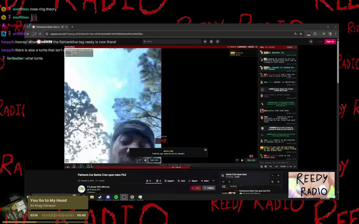The image size is (359, 224).
Task: Collapse the Battle Chat playlist panel
Action: click(273, 175)
